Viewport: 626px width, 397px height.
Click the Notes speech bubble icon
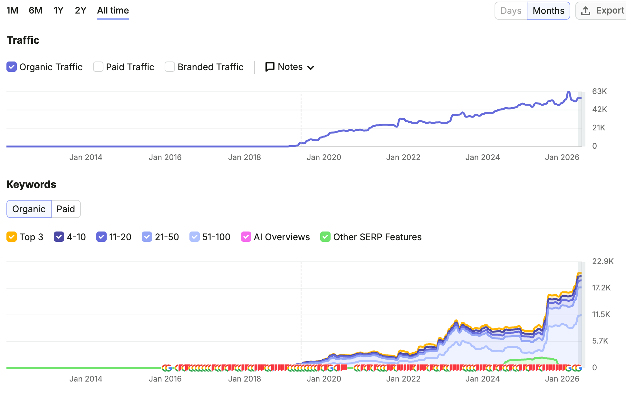270,67
